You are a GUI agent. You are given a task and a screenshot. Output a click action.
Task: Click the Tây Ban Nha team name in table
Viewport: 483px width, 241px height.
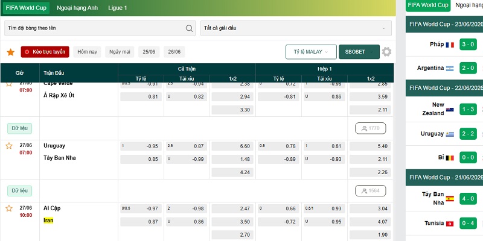59,158
